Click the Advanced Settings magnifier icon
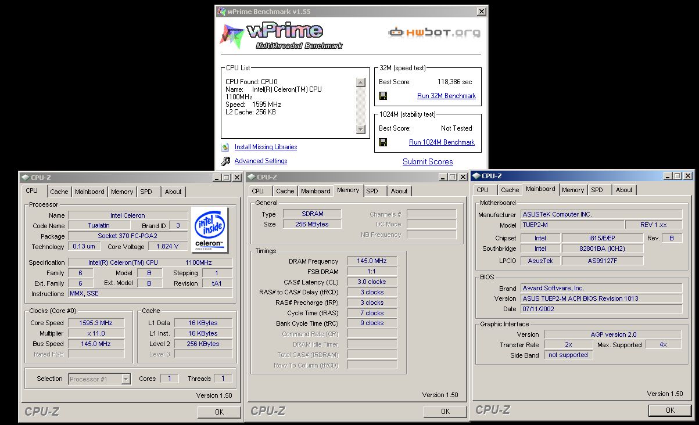 (225, 161)
